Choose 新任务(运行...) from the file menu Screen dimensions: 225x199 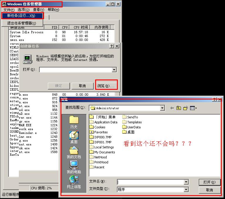point(22,16)
